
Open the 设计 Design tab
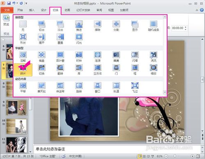(x=43, y=10)
